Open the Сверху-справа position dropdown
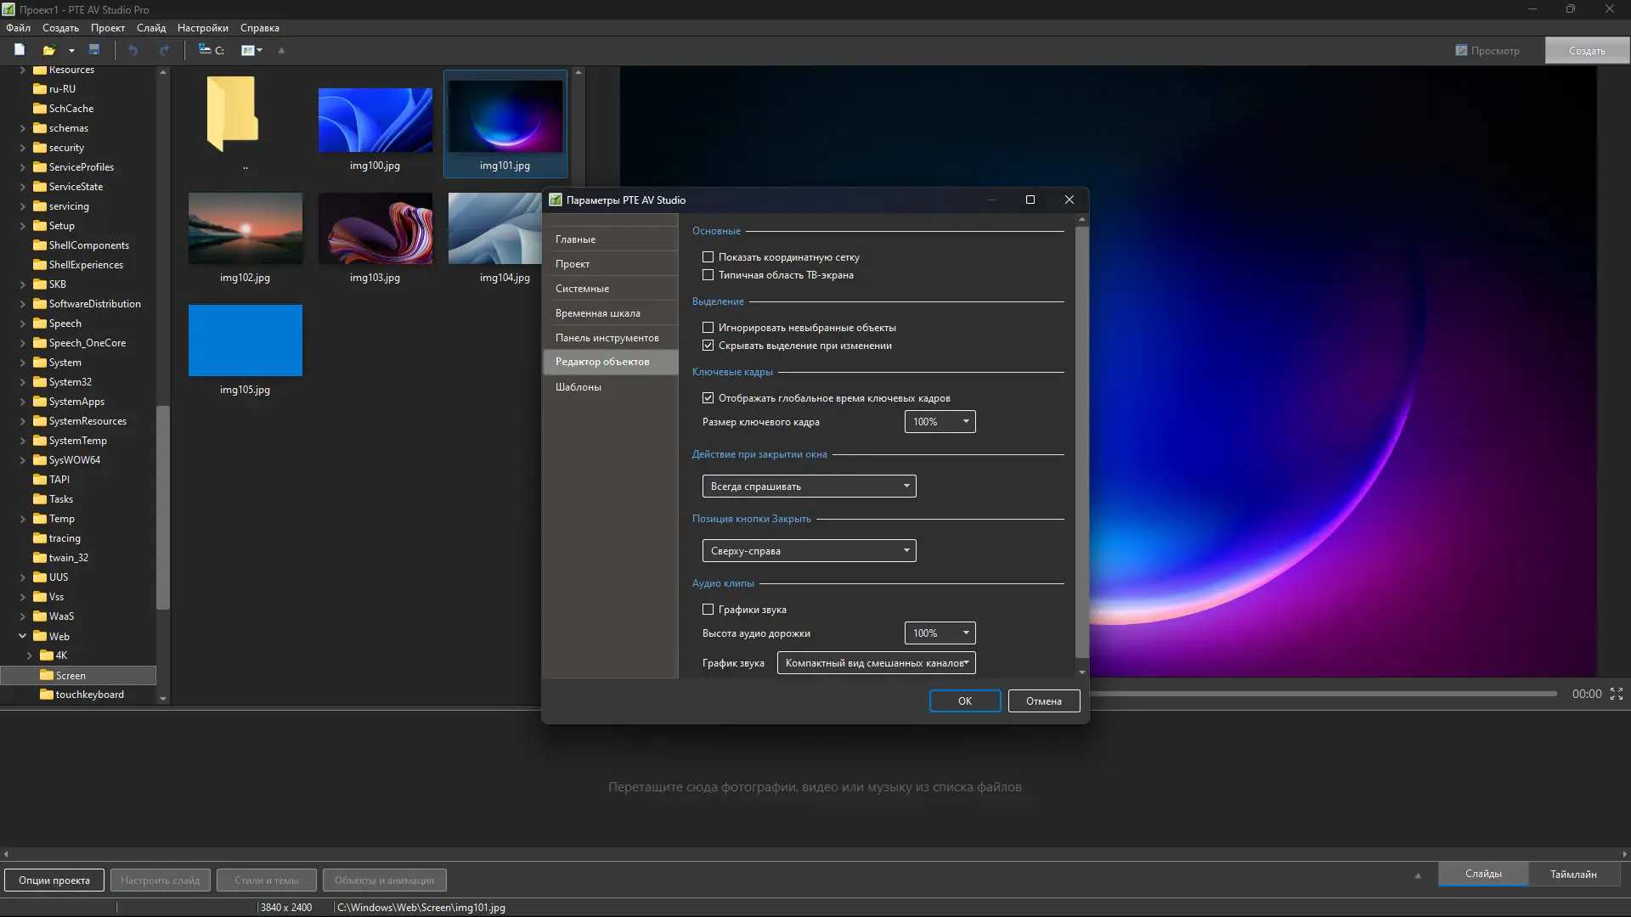The height and width of the screenshot is (917, 1631). coord(809,551)
